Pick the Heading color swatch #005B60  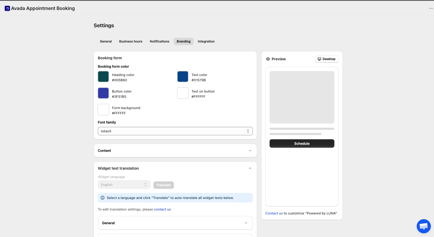click(103, 77)
